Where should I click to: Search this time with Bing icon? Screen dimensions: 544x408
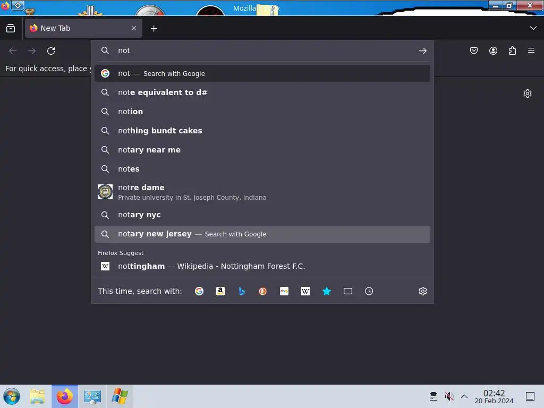[x=242, y=291]
